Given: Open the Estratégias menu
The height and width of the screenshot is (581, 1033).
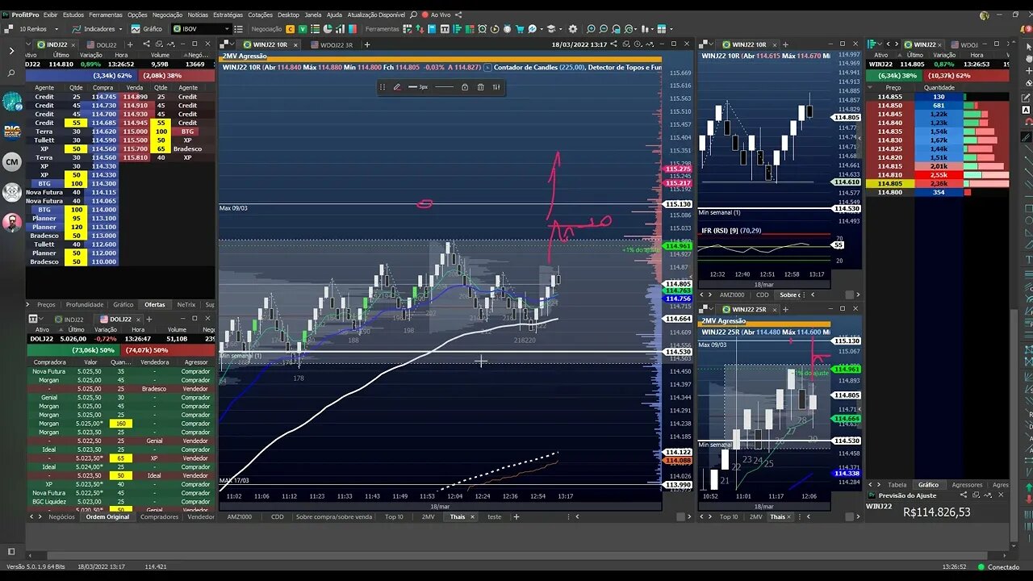Looking at the screenshot, I should coord(228,15).
